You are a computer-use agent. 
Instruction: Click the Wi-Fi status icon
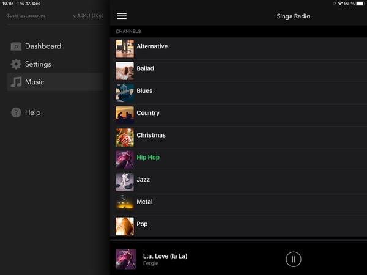tap(339, 4)
